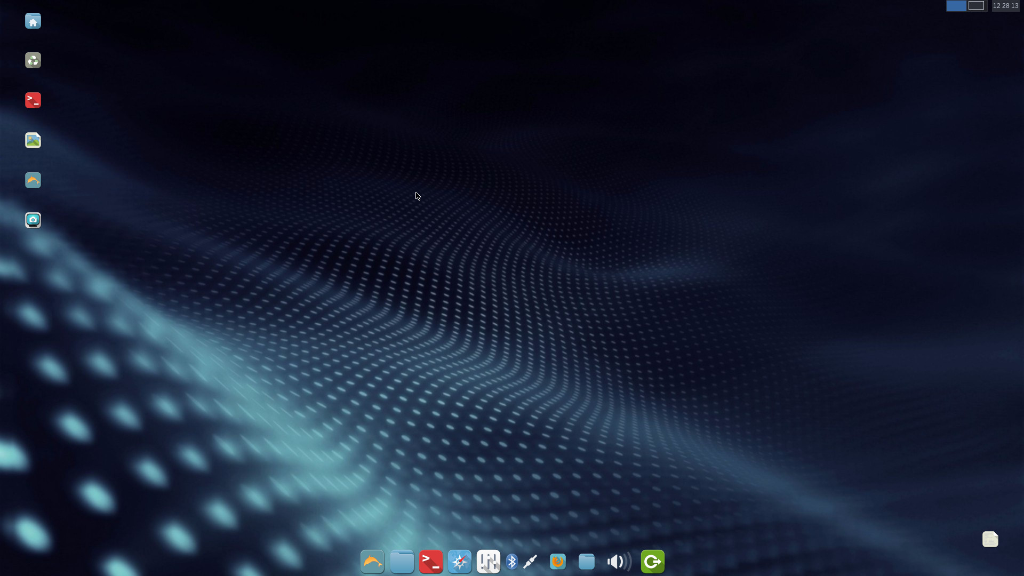Viewport: 1024px width, 576px height.
Task: Click the dolphin icon in the dock
Action: pos(372,562)
